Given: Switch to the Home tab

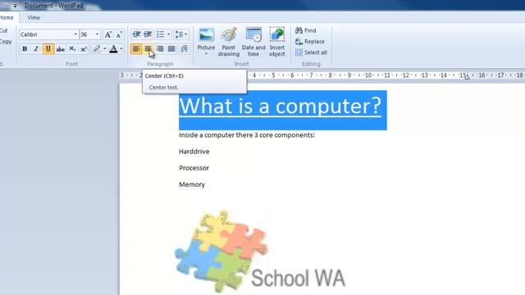Looking at the screenshot, I should [7, 17].
